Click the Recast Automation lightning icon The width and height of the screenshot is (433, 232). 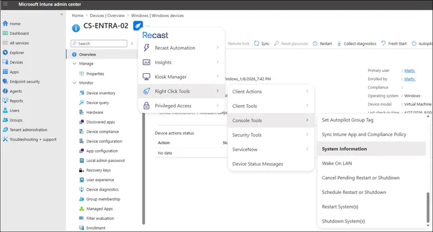click(146, 48)
